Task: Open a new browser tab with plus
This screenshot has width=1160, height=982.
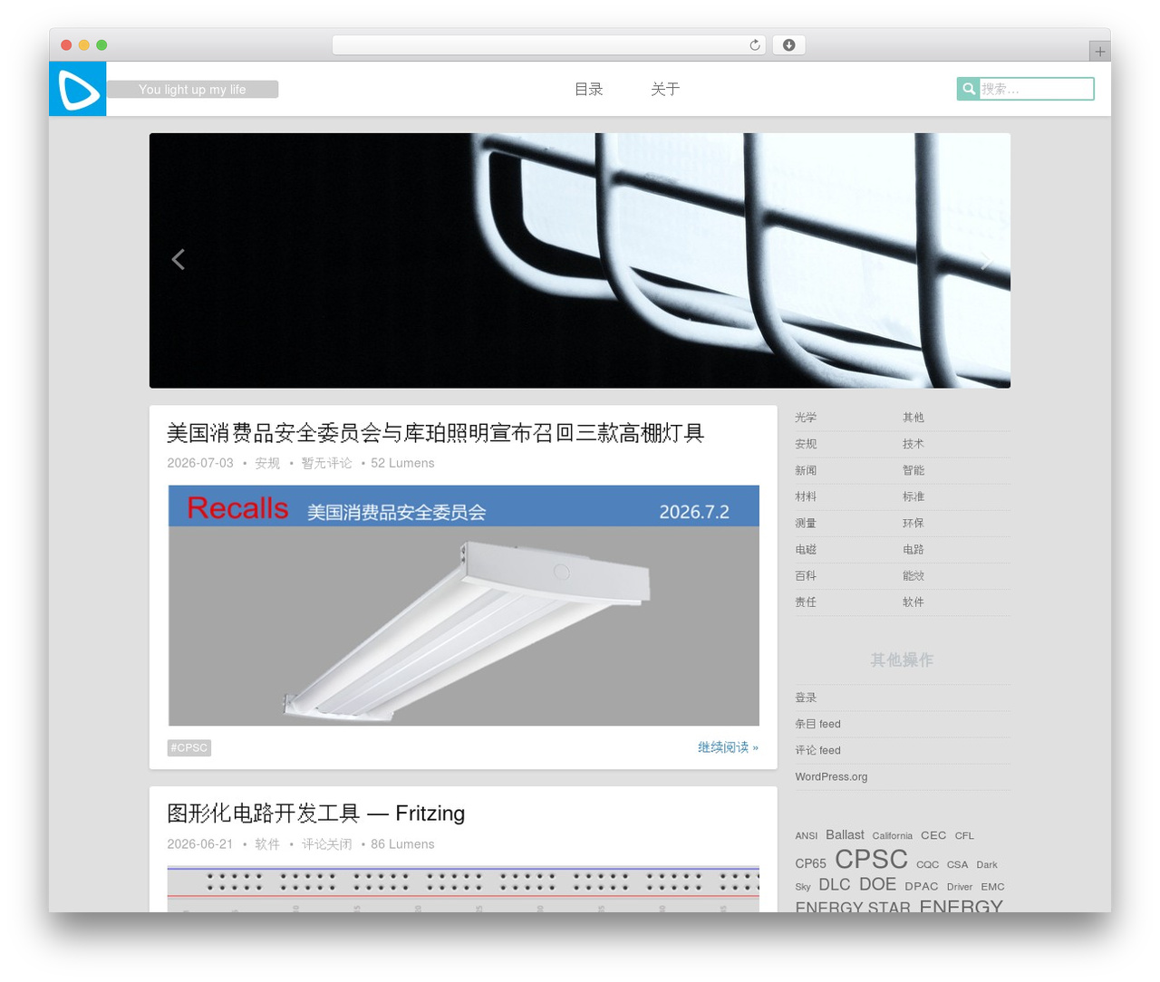Action: pyautogui.click(x=1099, y=52)
